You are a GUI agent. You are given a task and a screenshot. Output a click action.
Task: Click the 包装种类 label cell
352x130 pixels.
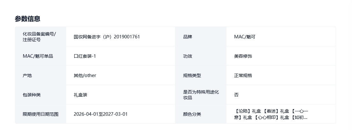point(32,95)
